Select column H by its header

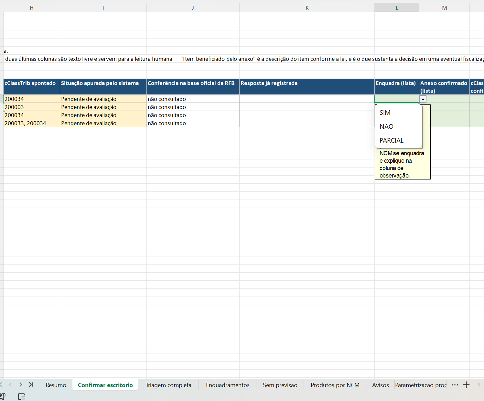(32, 8)
